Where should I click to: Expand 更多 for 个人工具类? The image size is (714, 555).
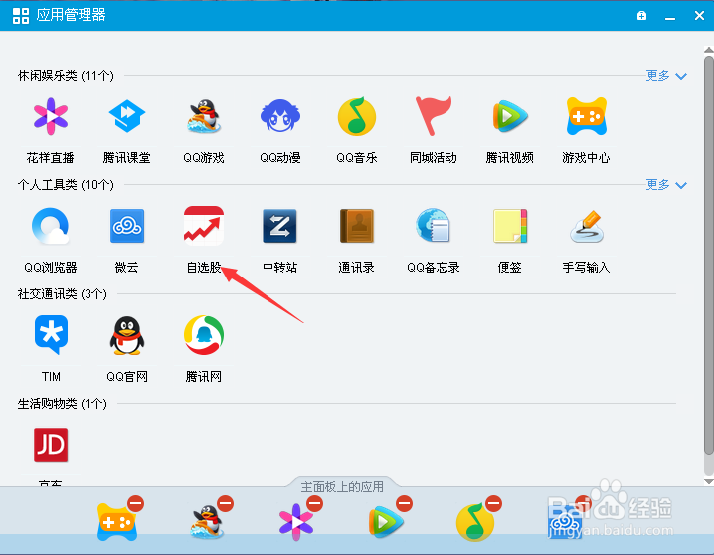pos(666,184)
